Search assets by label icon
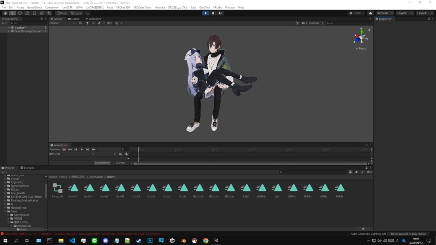The width and height of the screenshot is (436, 245). [356, 172]
